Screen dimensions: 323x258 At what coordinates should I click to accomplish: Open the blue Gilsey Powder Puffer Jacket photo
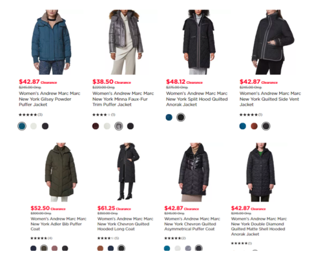tap(51, 42)
